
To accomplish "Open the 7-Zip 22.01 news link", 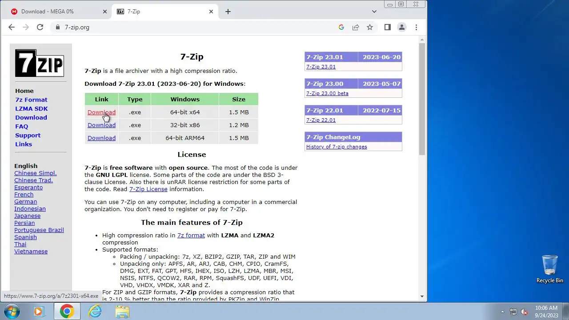I will (321, 120).
